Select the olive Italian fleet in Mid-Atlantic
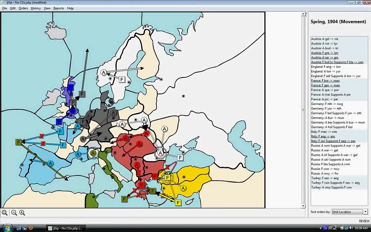The height and width of the screenshot is (232, 371). tap(18, 142)
